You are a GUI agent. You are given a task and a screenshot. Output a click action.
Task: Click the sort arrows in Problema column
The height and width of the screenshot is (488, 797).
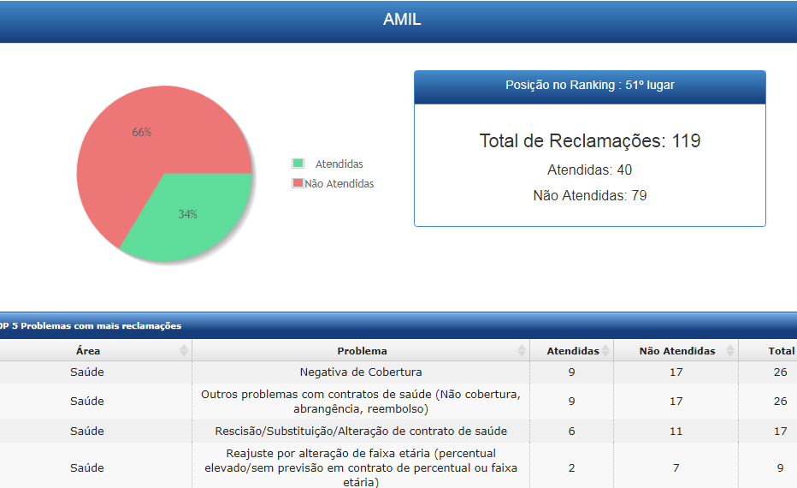(x=522, y=351)
